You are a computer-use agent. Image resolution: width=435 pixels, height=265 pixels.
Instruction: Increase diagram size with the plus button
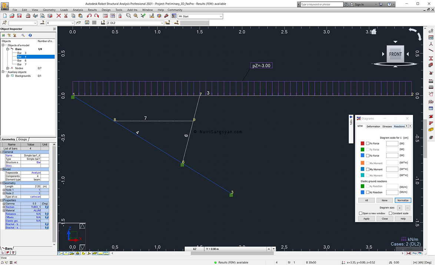[400, 208]
